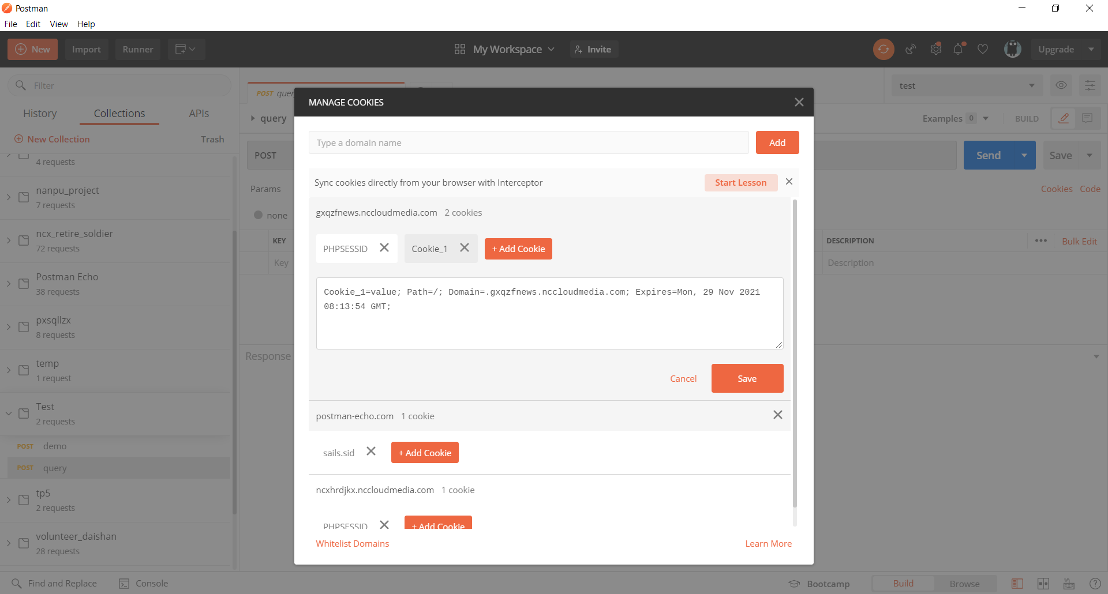This screenshot has height=594, width=1108.
Task: Click the Start Lesson button
Action: pos(741,182)
